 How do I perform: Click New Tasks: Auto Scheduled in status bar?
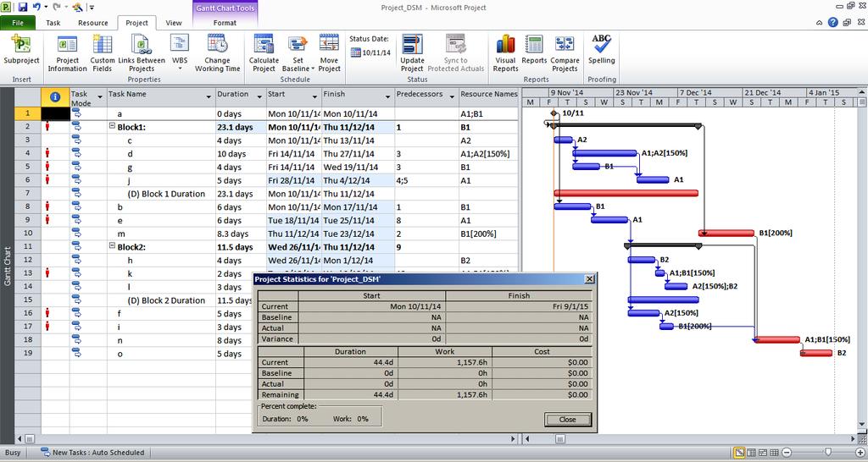(92, 453)
